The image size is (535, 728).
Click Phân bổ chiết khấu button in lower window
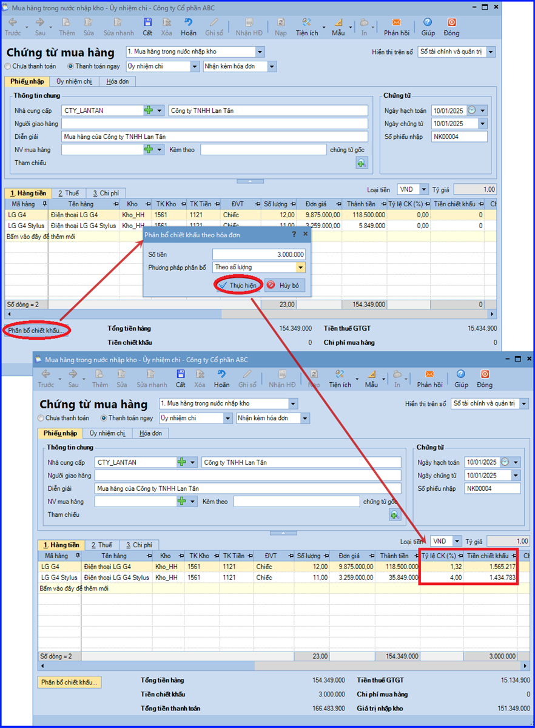69,682
